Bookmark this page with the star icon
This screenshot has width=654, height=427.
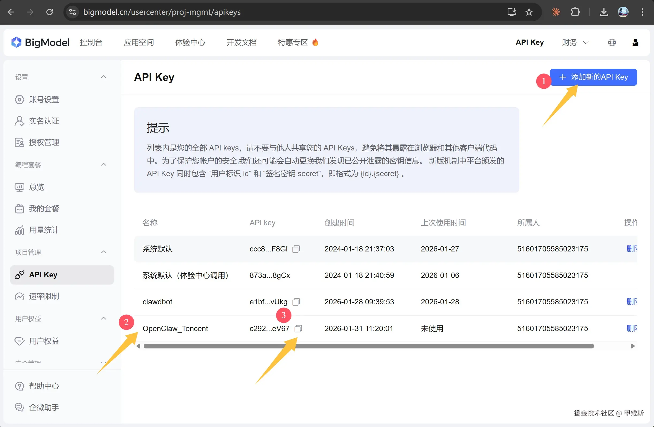(x=529, y=12)
